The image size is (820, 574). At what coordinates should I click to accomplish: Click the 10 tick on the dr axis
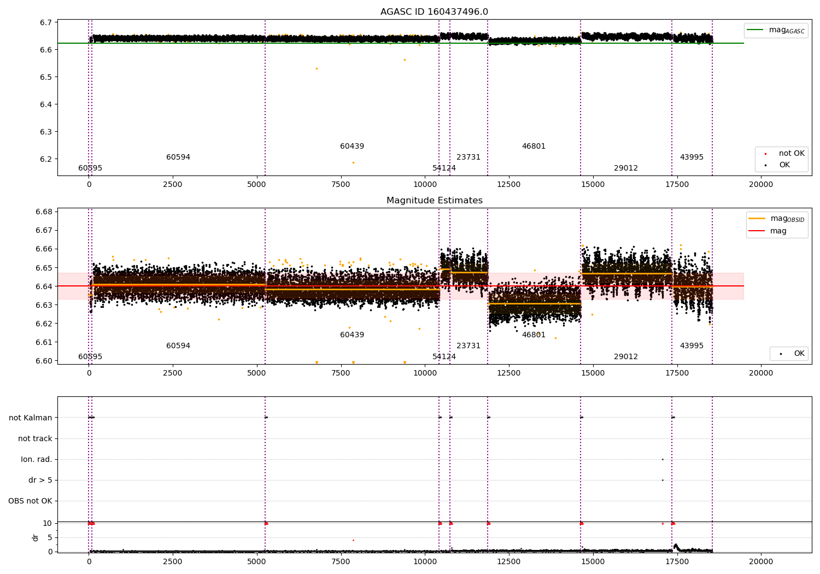[x=48, y=523]
